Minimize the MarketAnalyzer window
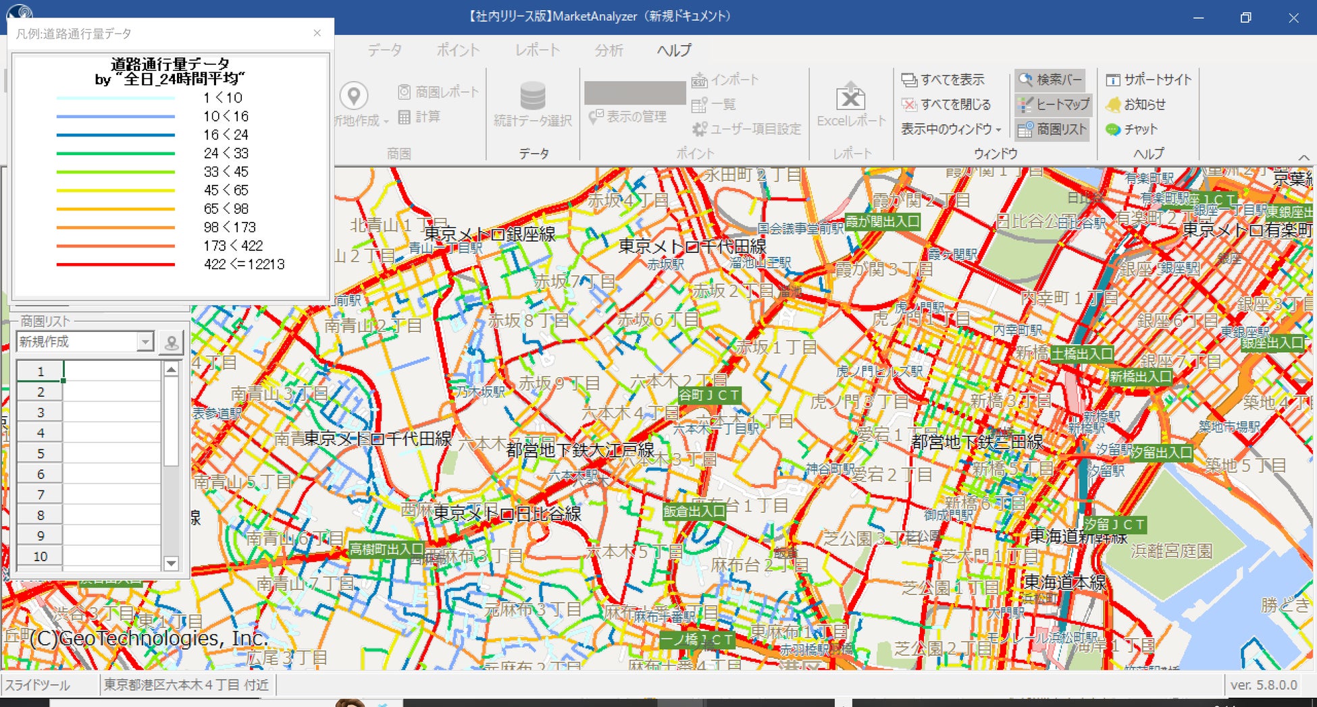This screenshot has width=1317, height=707. click(1199, 18)
